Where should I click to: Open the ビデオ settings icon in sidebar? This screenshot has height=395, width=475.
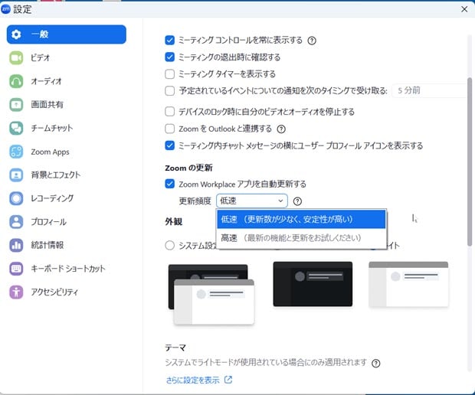click(17, 58)
